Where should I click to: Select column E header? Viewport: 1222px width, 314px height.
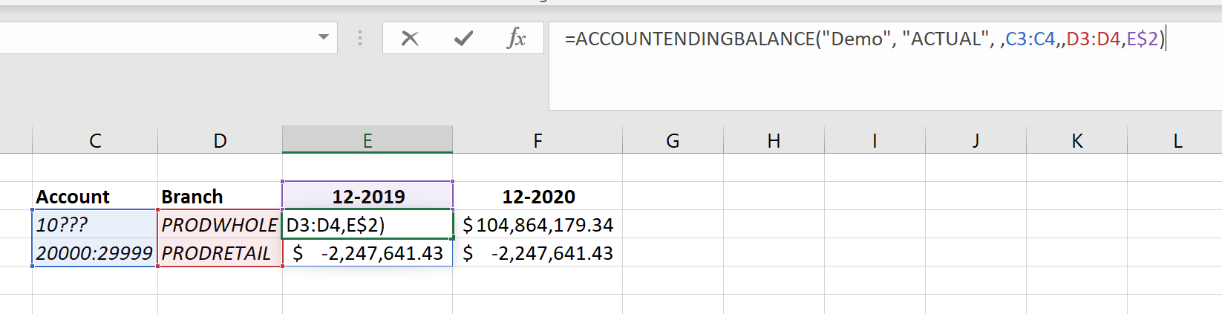pyautogui.click(x=367, y=140)
